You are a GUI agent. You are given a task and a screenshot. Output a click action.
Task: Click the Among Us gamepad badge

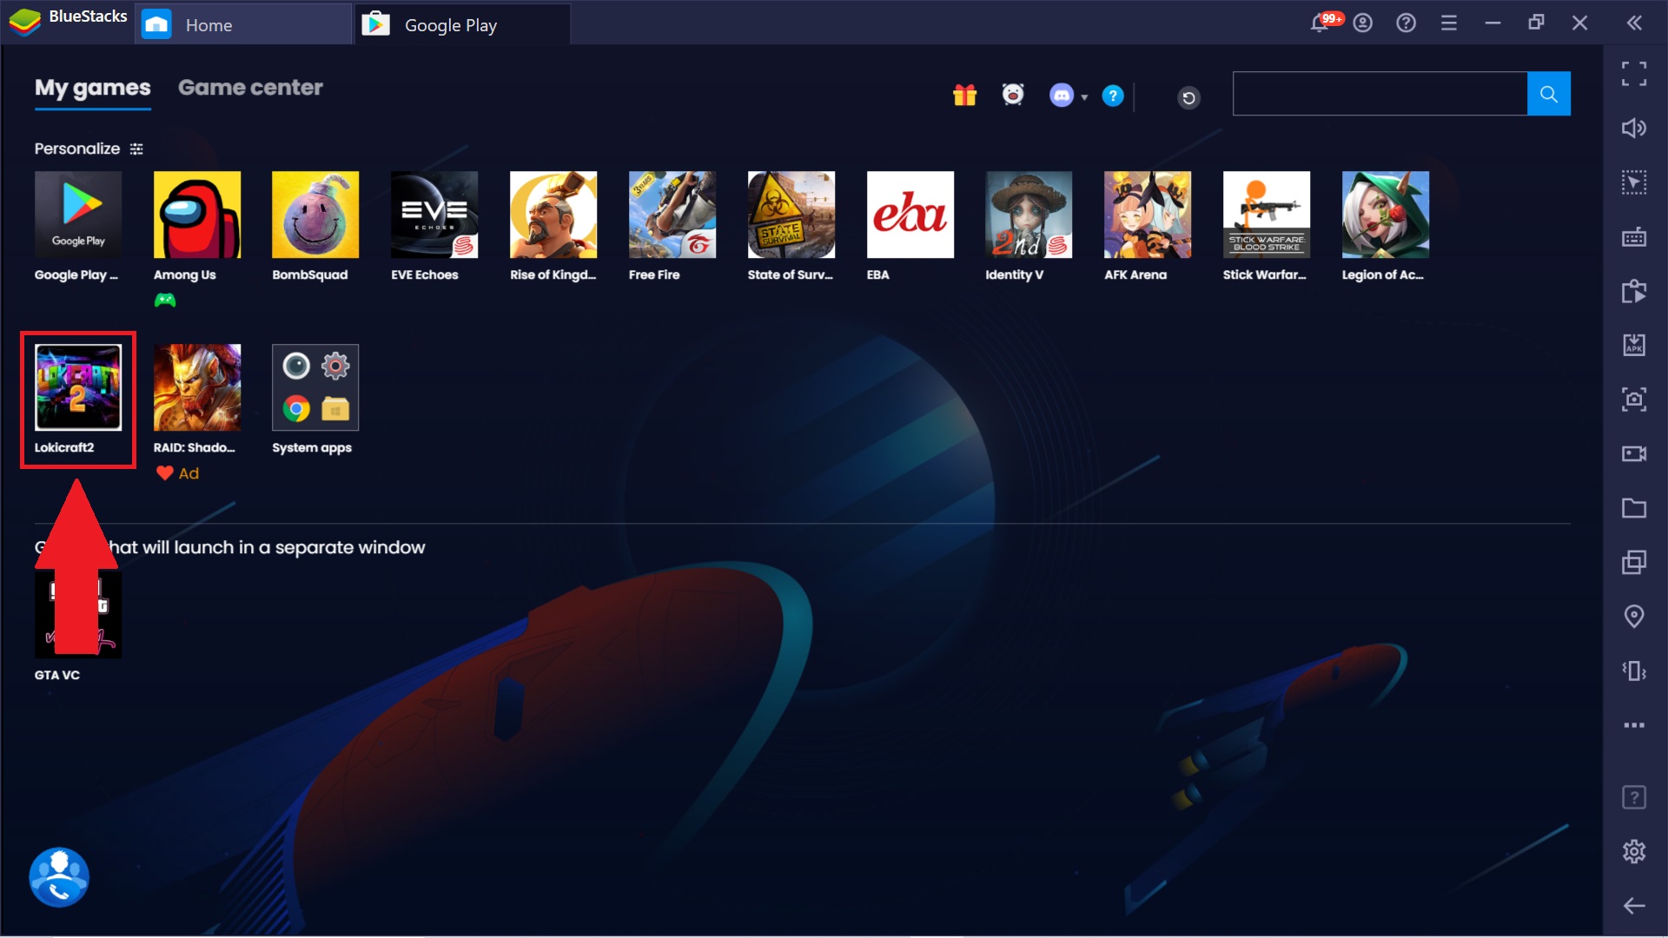[x=165, y=301]
